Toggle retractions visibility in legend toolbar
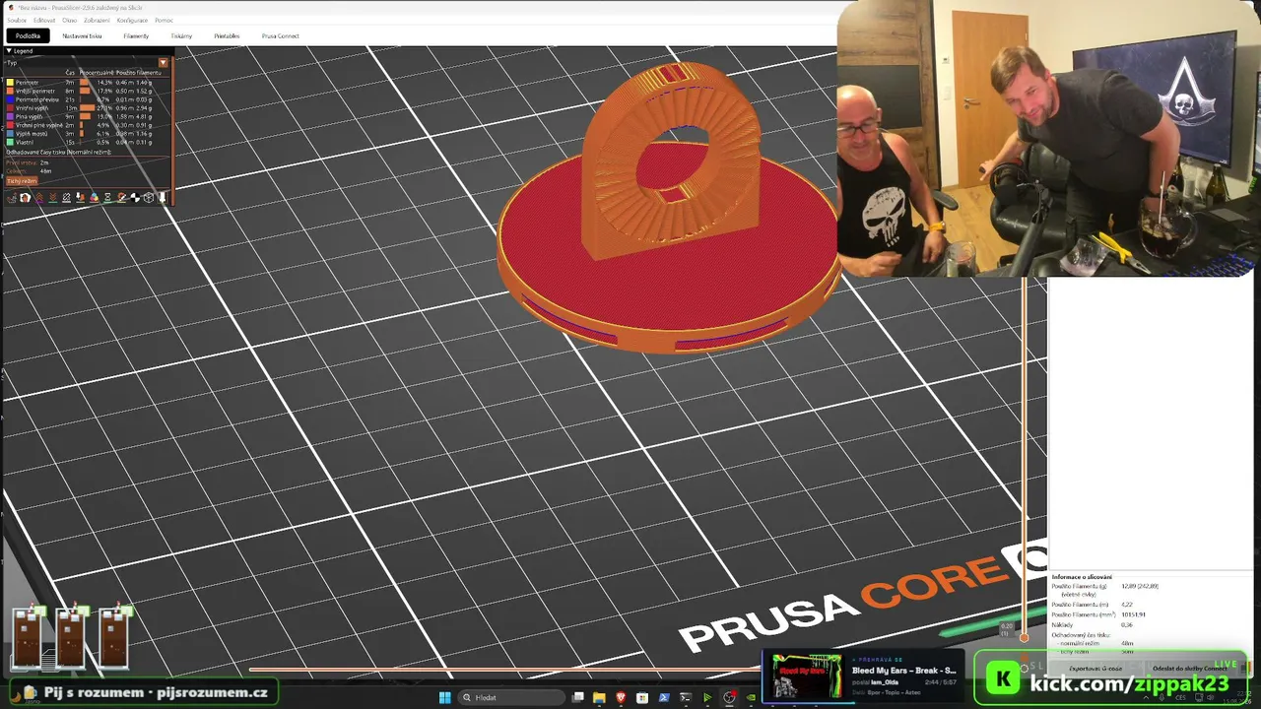The width and height of the screenshot is (1261, 709). [38, 198]
